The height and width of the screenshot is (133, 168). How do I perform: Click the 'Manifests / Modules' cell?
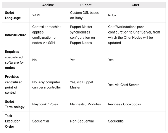(85, 104)
